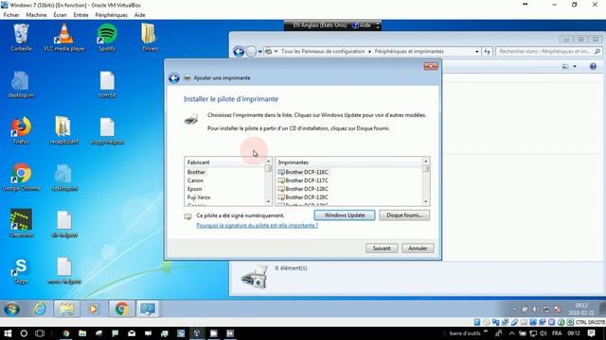Open Aide menu in VirtualBox
The height and width of the screenshot is (340, 606).
139,15
